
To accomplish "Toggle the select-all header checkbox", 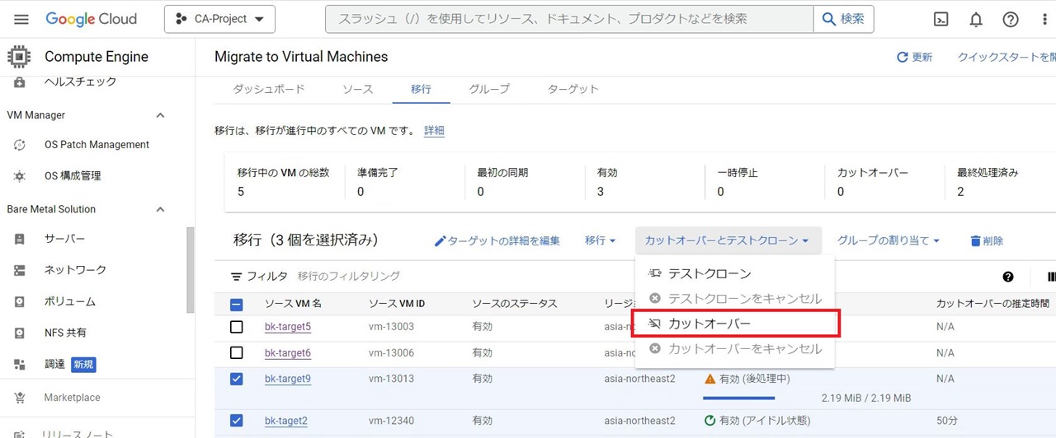I will [236, 304].
